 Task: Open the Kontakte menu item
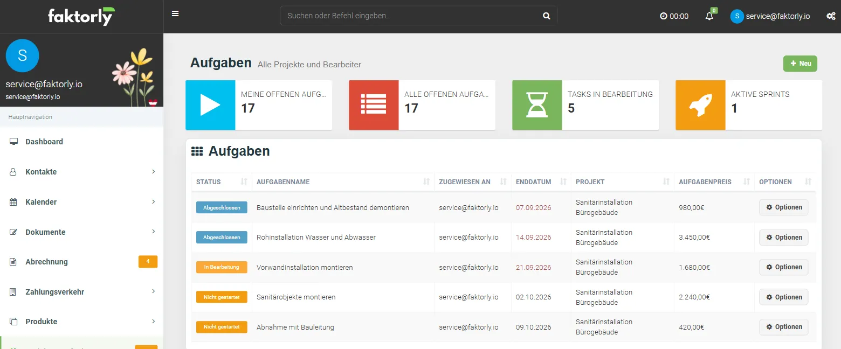point(81,172)
